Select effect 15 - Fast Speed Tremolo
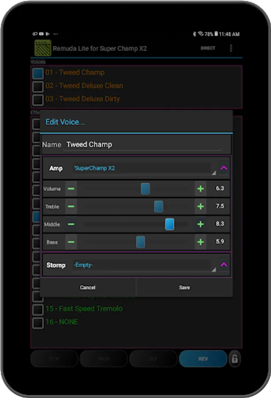 tap(84, 309)
